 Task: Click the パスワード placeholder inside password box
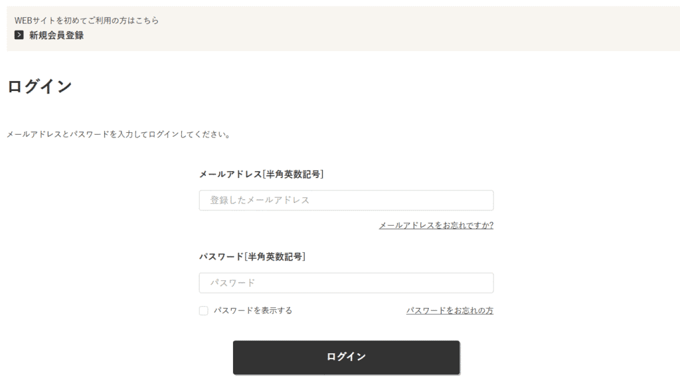pyautogui.click(x=232, y=283)
